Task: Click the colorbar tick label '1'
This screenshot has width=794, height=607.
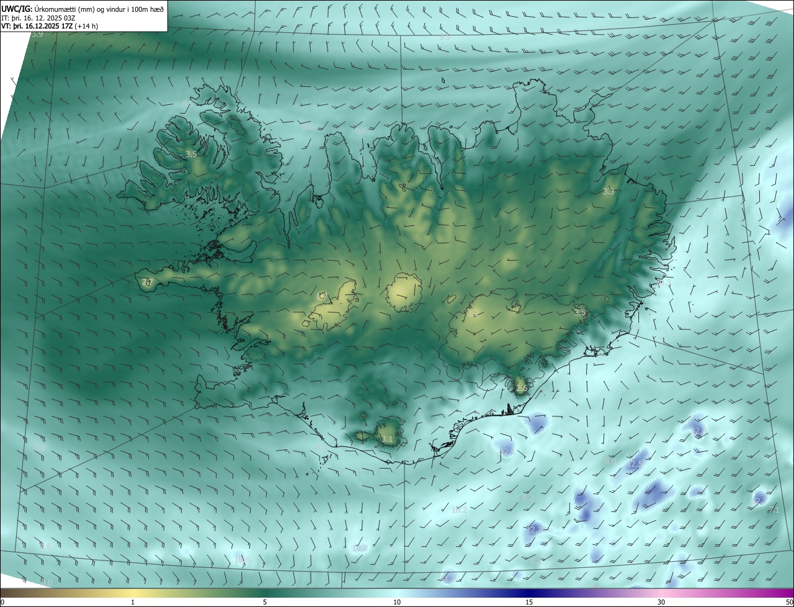Action: (x=133, y=602)
